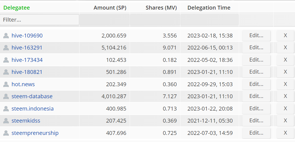Sort by the Delegatee column header
The image size is (295, 142).
(x=16, y=8)
